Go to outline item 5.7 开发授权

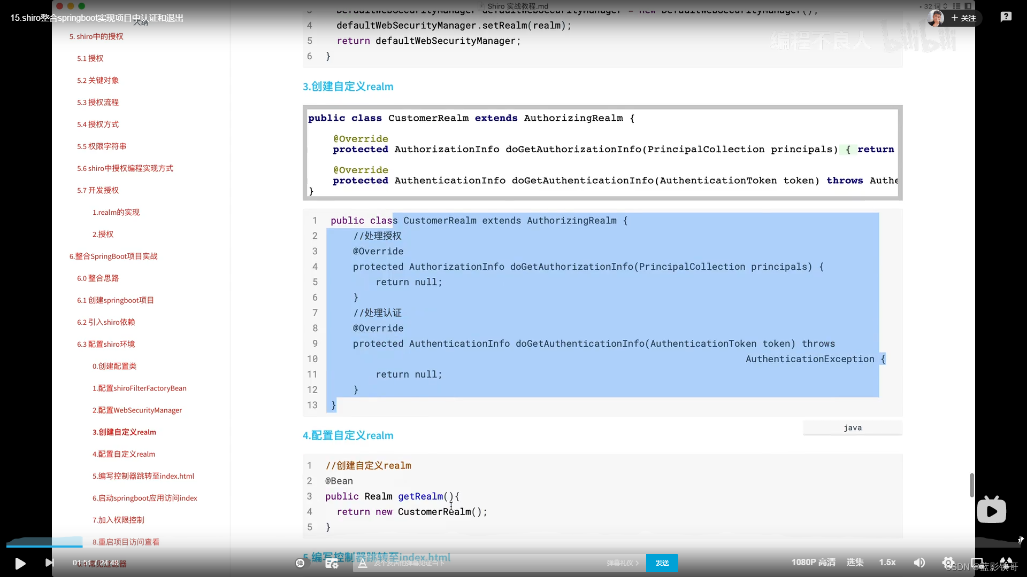click(98, 190)
